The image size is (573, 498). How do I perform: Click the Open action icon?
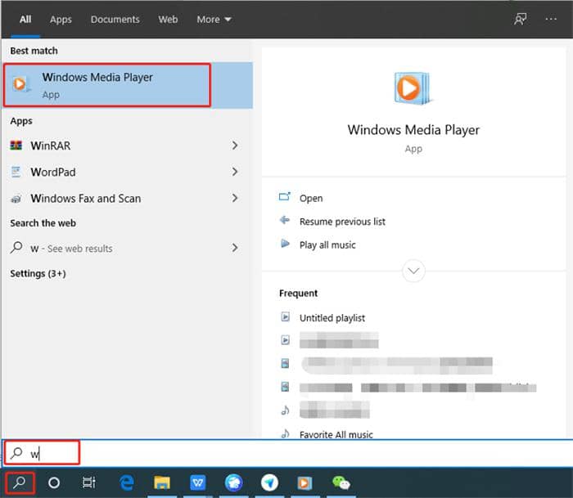point(285,197)
